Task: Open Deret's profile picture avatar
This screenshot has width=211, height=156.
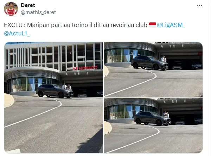Action: [x=11, y=9]
